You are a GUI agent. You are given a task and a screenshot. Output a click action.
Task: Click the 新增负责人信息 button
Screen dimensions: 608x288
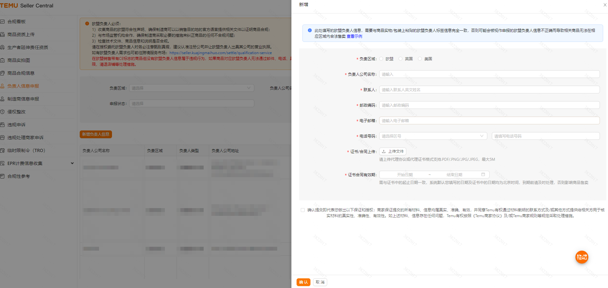tap(96, 134)
